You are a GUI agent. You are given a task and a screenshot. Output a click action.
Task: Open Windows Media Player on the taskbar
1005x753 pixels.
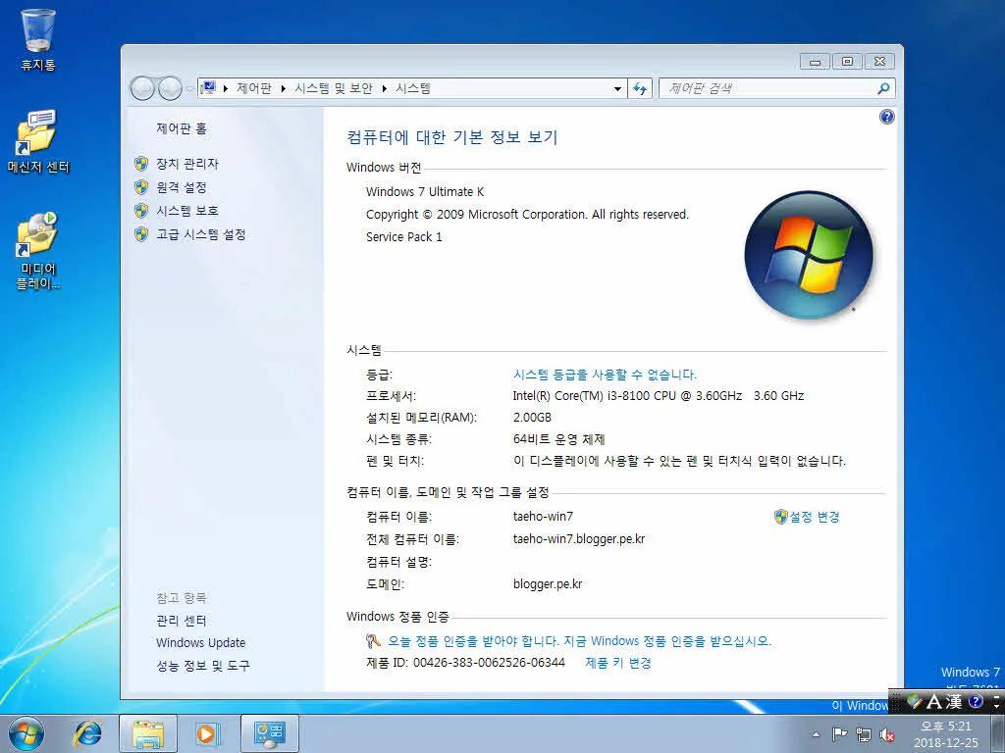[207, 733]
